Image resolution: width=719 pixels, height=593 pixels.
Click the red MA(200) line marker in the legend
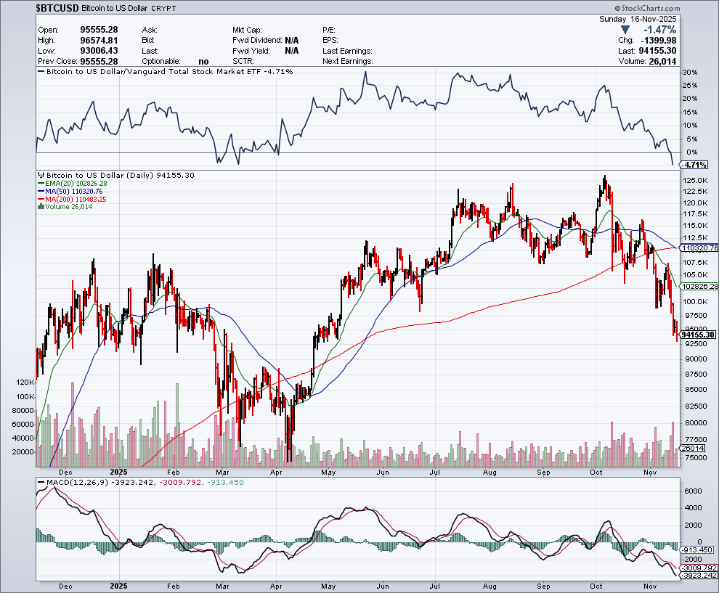tap(41, 199)
